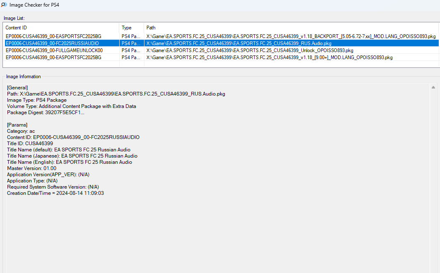440x273 pixels.
Task: Click the Path line in General section
Action: tap(116, 94)
